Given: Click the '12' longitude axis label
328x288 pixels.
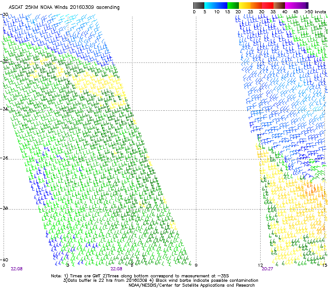Looking at the screenshot, I should pyautogui.click(x=260, y=265).
